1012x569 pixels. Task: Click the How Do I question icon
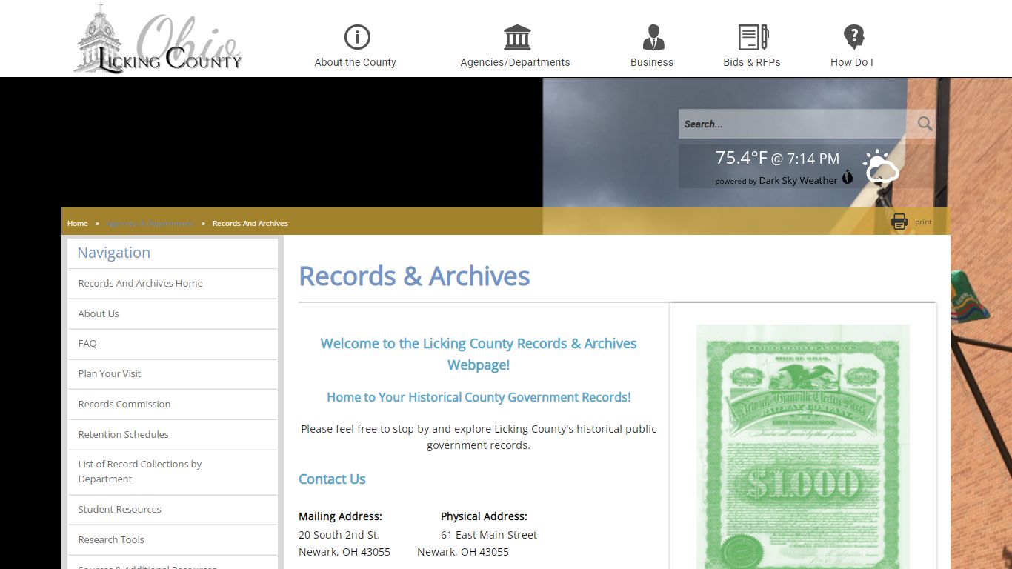[x=853, y=37]
